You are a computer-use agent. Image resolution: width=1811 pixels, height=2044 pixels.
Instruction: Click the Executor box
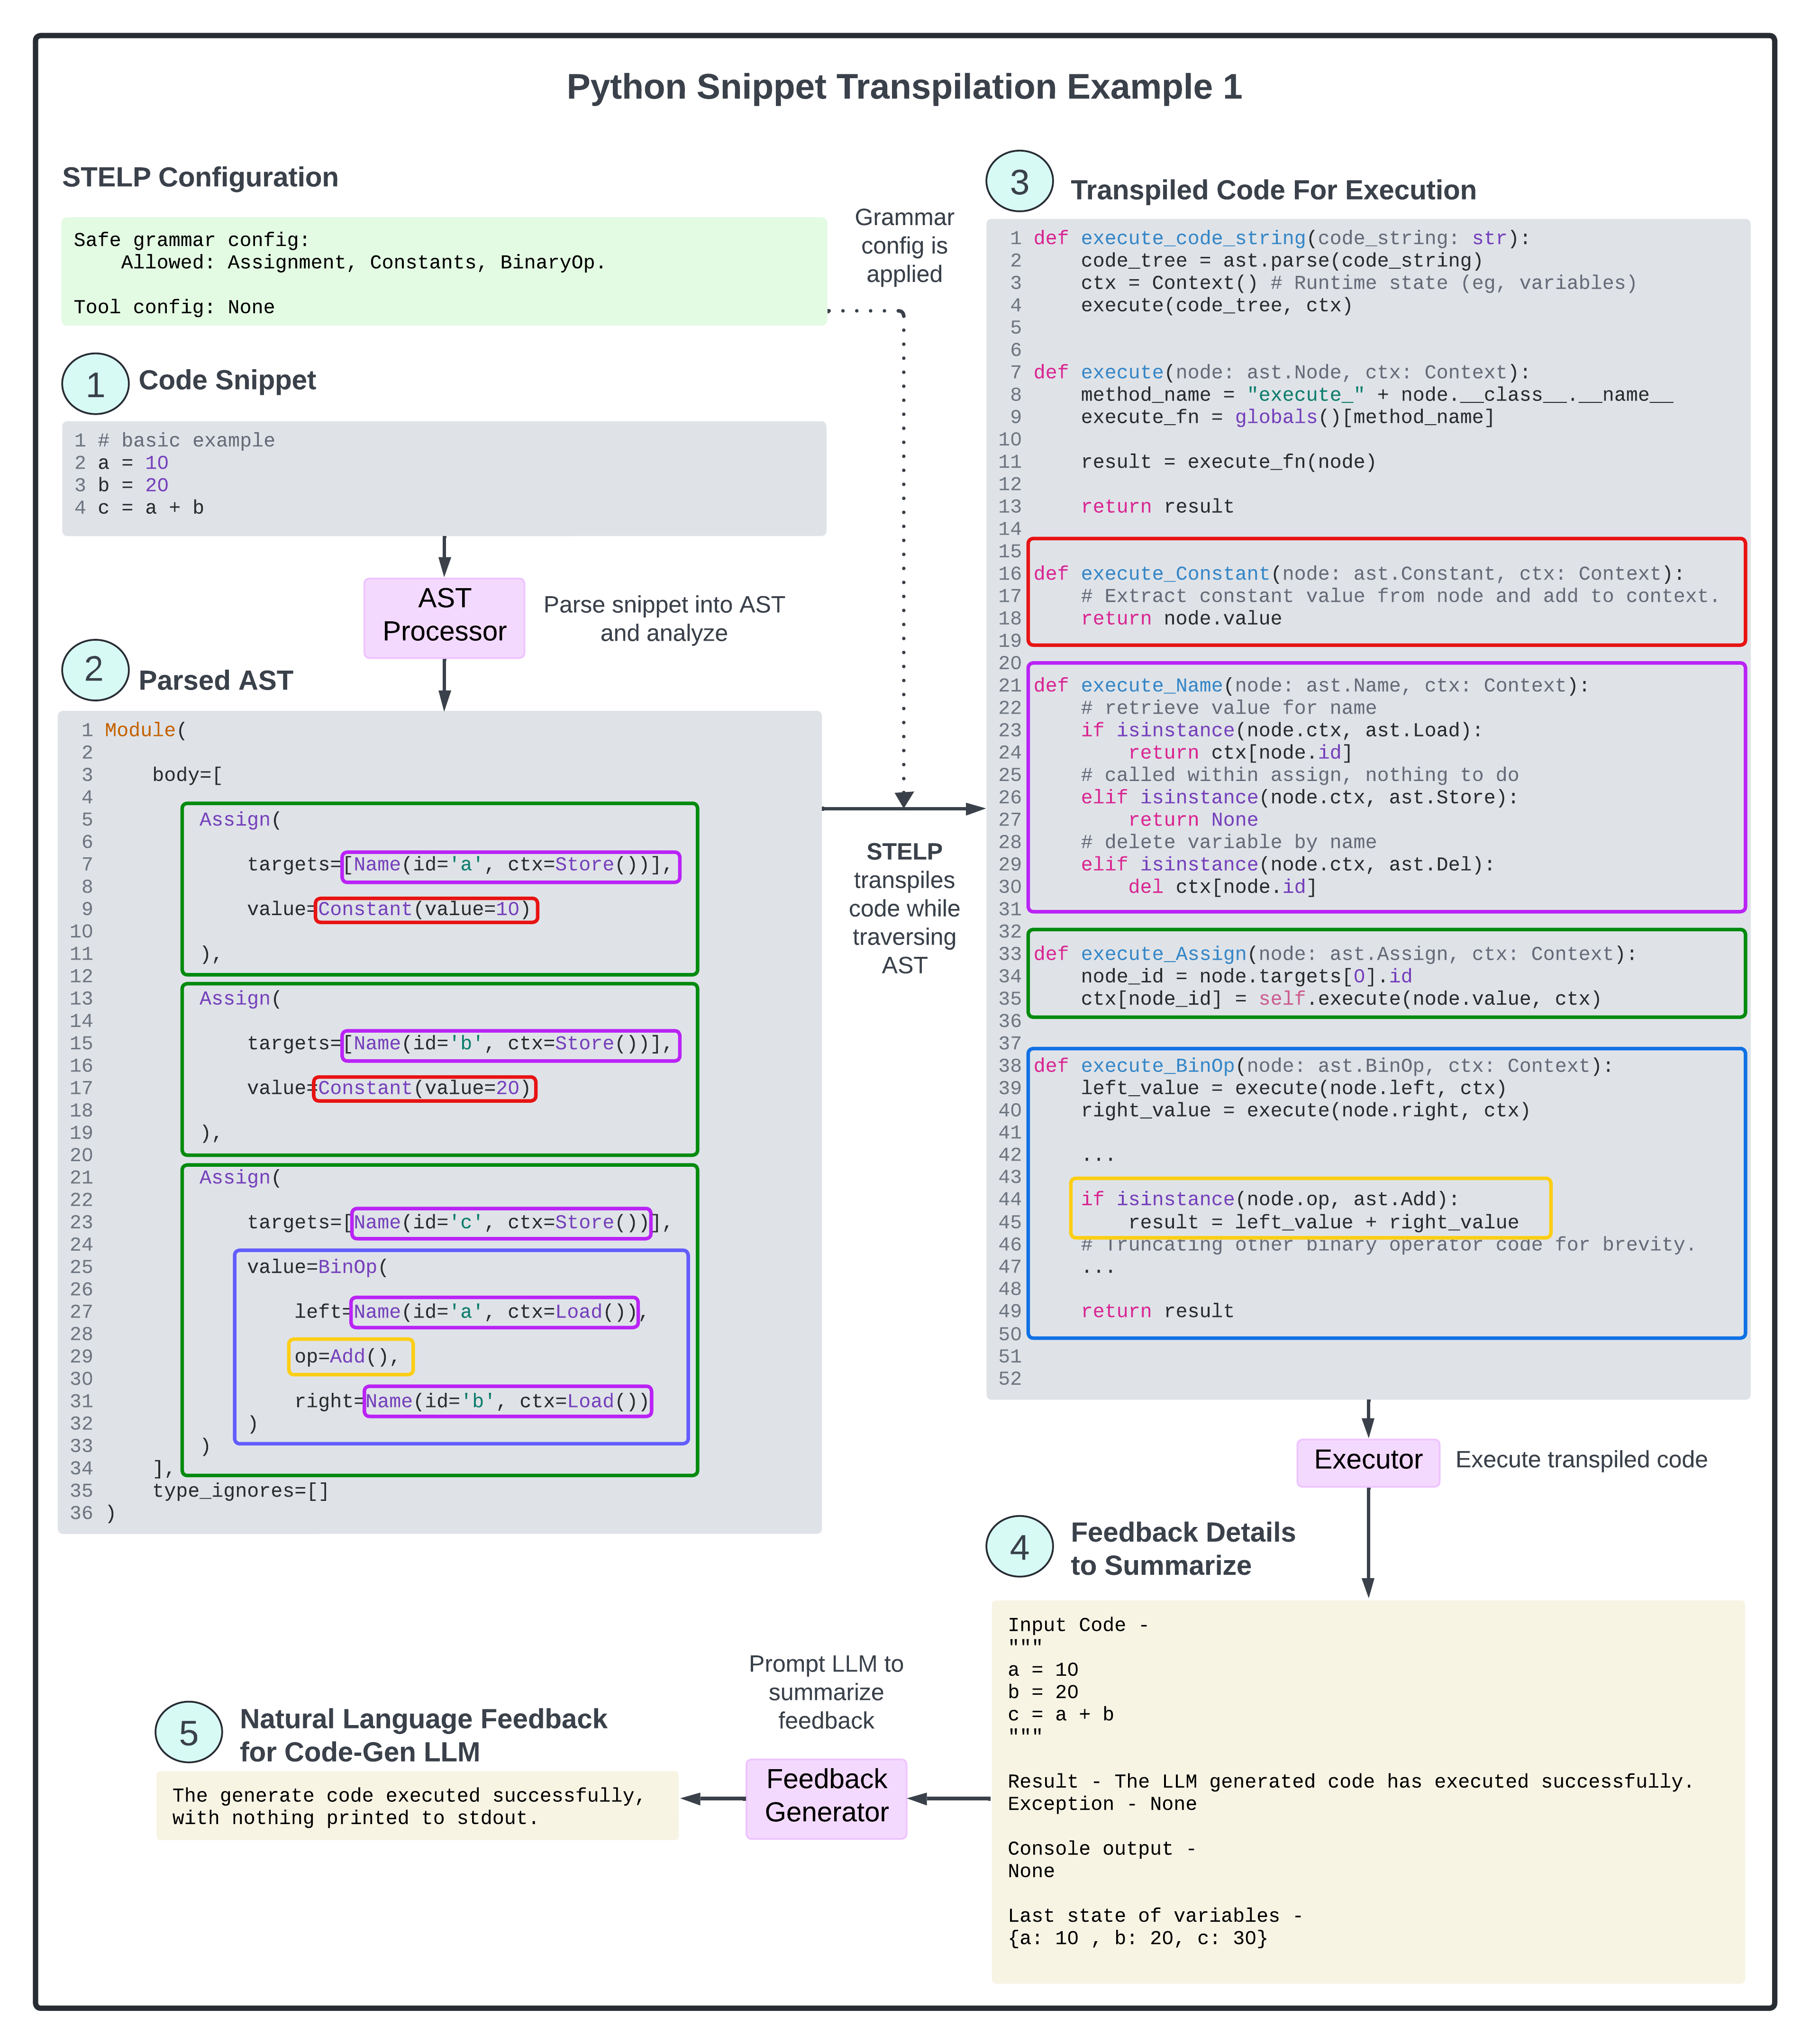(1367, 1461)
